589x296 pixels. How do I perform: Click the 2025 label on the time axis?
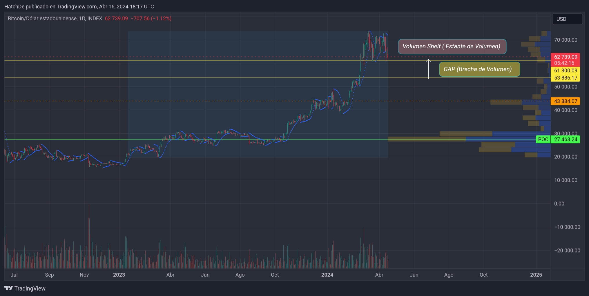[536, 275]
